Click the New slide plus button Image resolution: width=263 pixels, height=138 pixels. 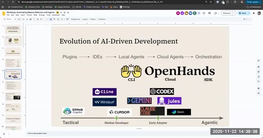[15, 19]
